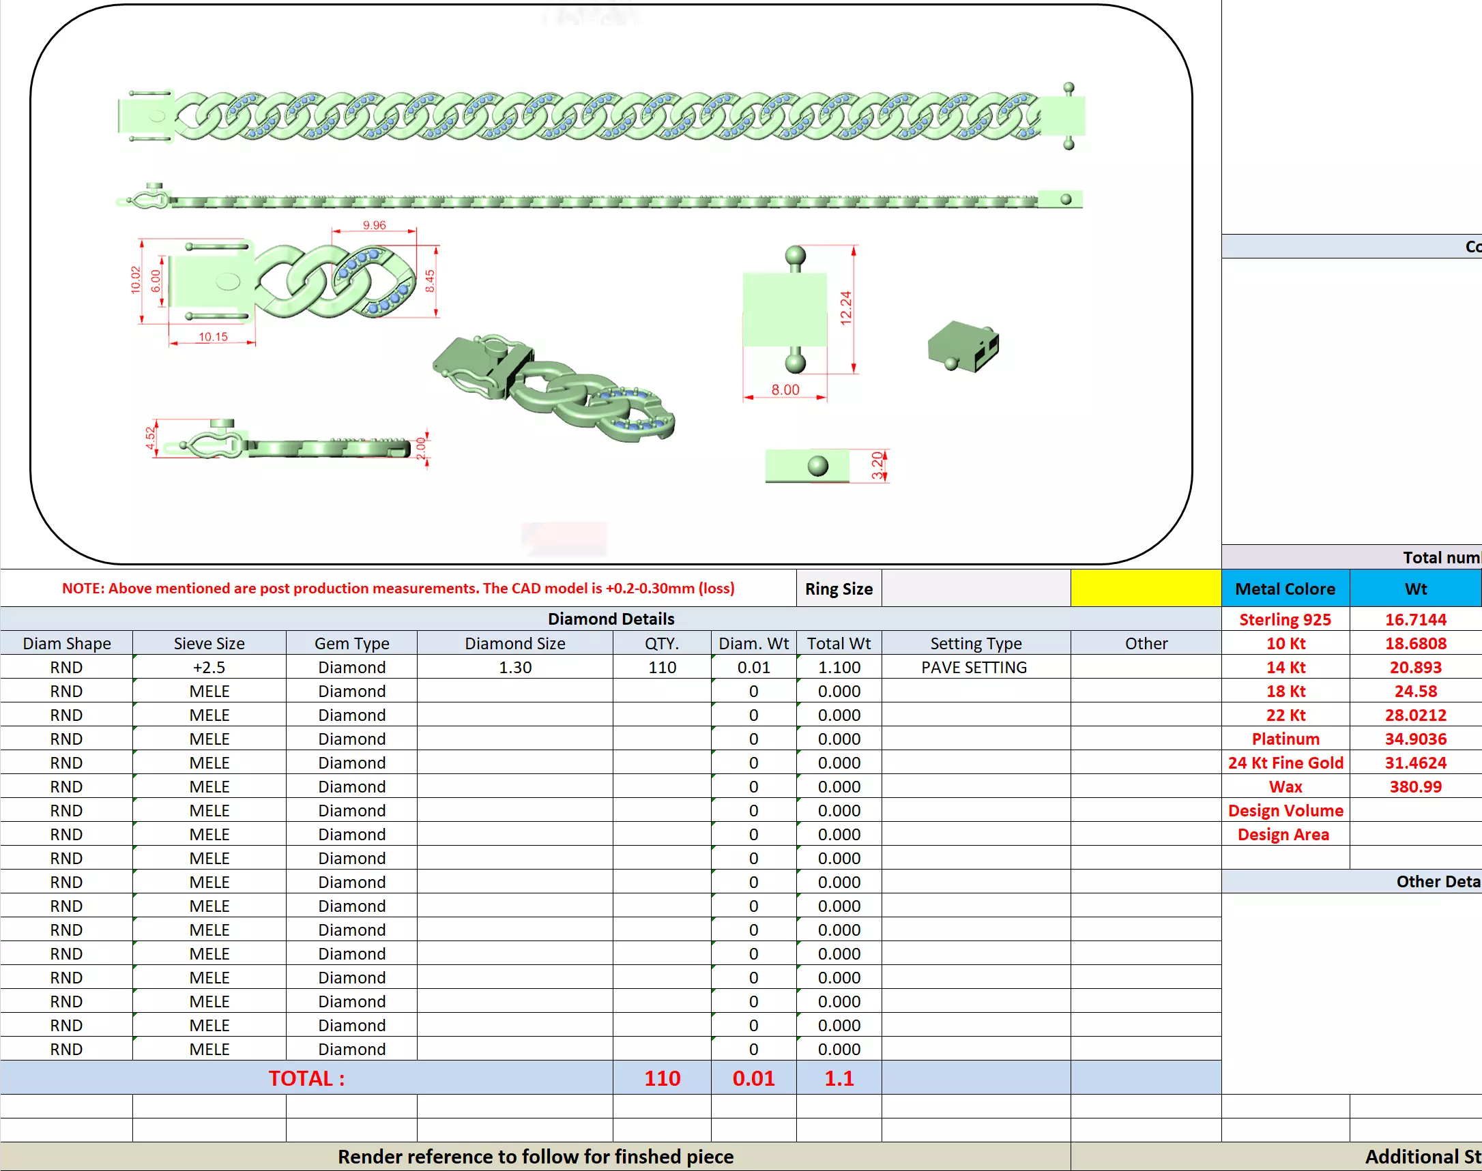Select the 3D perspective chain link render
Image resolution: width=1482 pixels, height=1171 pixels.
click(555, 387)
